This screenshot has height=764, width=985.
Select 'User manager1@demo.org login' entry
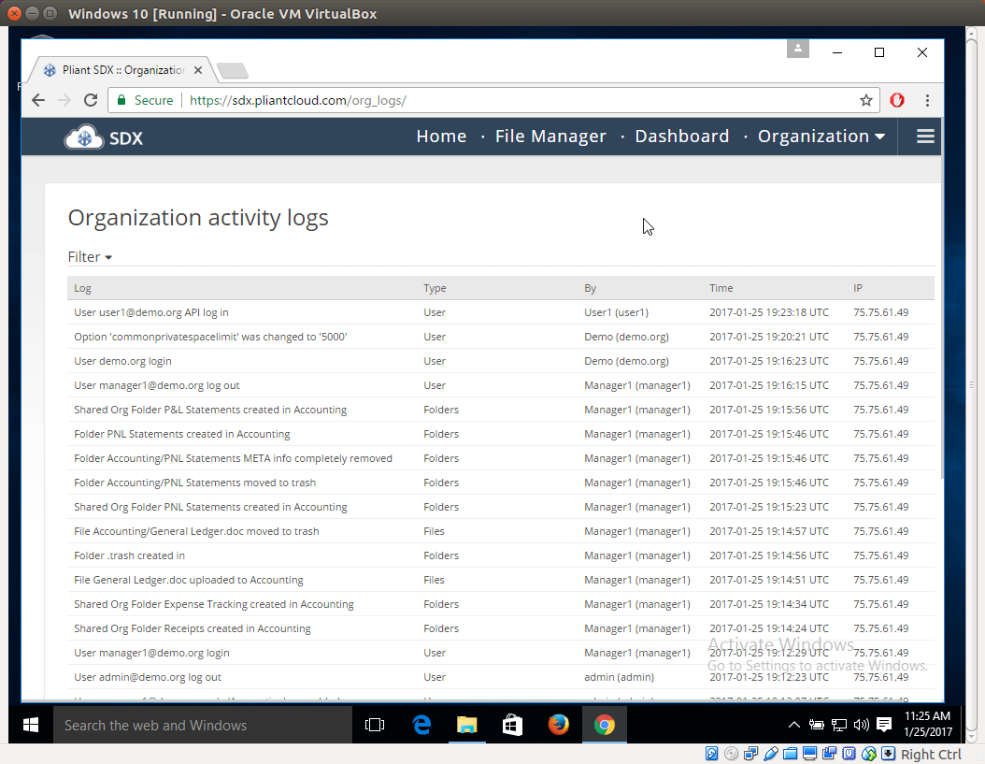(501, 653)
